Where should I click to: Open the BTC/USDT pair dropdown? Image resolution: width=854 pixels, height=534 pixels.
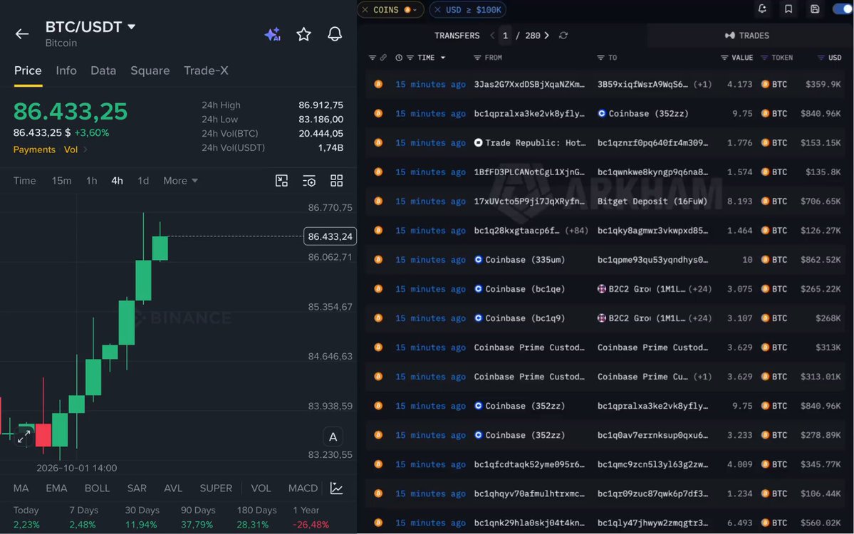pyautogui.click(x=131, y=26)
